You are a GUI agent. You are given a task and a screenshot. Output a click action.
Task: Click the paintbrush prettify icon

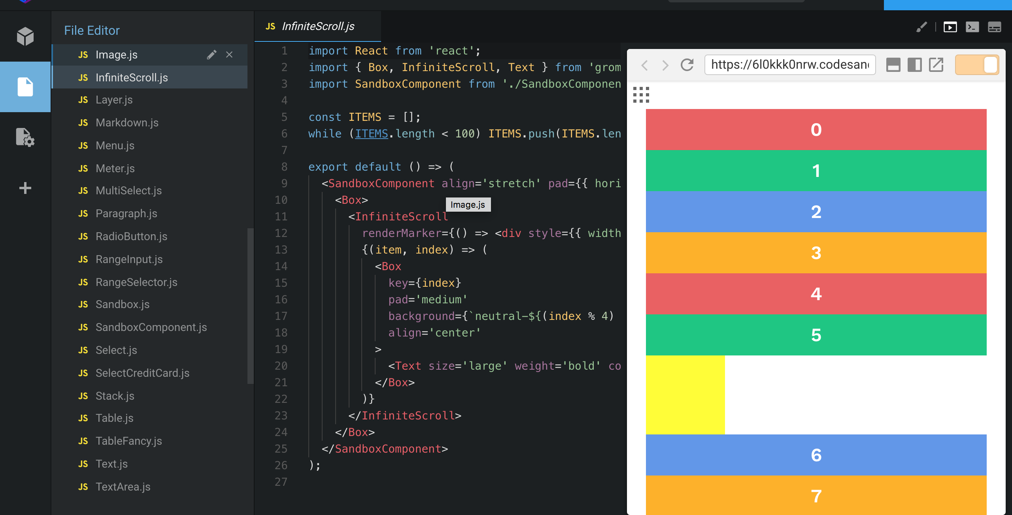coord(921,27)
